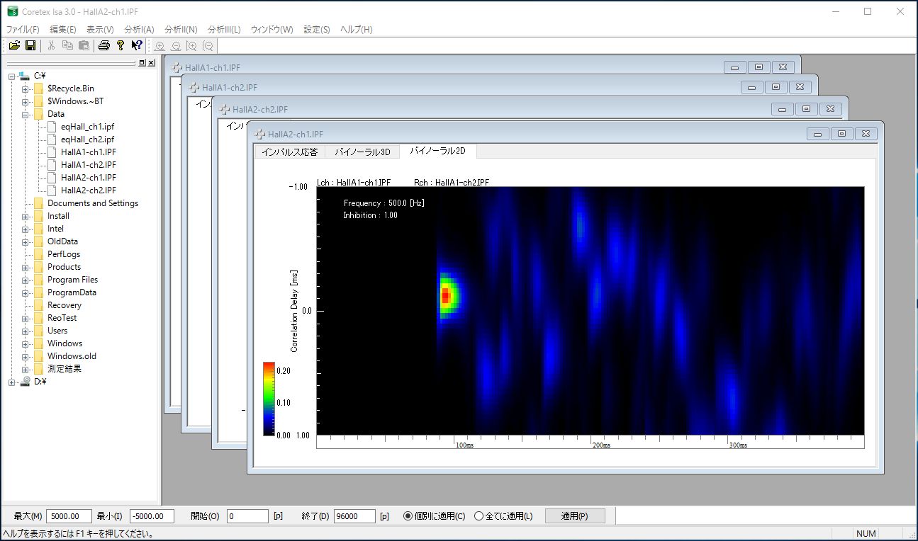Click HallA1-ch1.IPF window title icon
This screenshot has height=541, width=918.
[177, 67]
